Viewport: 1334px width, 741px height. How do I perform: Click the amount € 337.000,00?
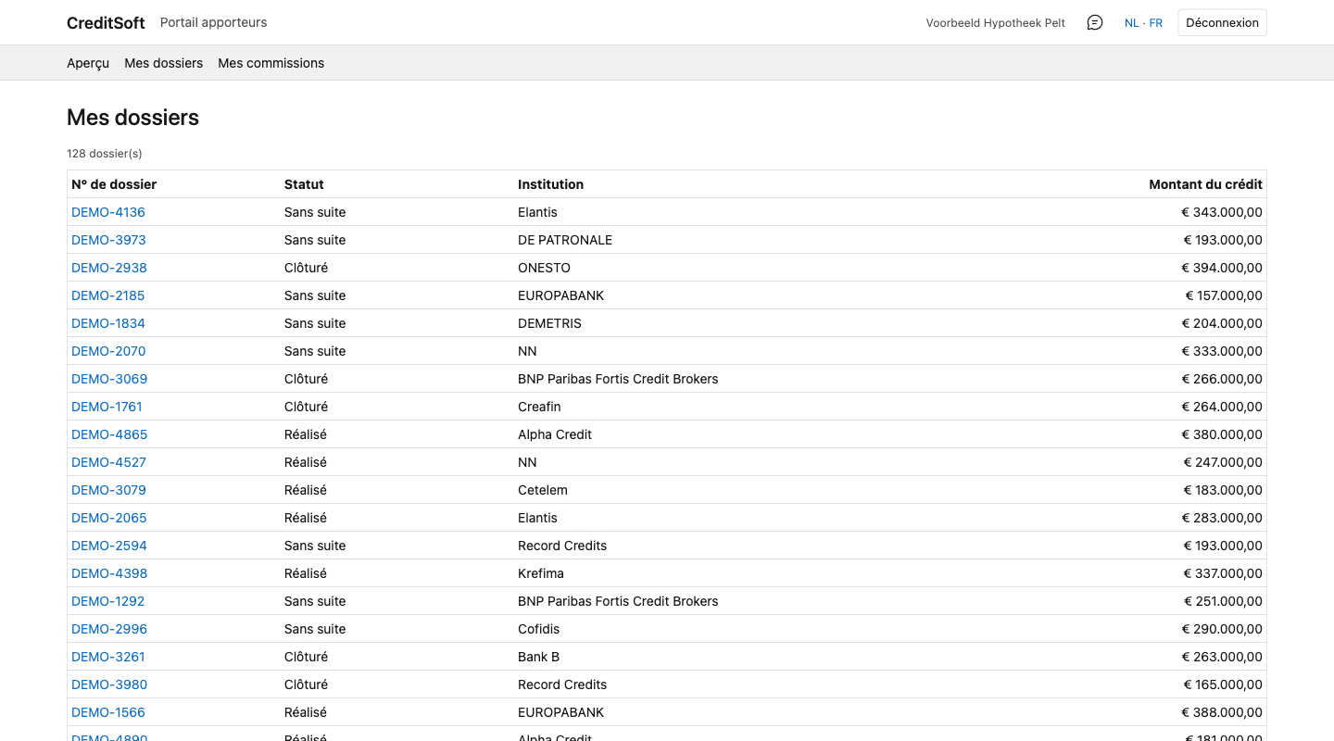(x=1222, y=573)
